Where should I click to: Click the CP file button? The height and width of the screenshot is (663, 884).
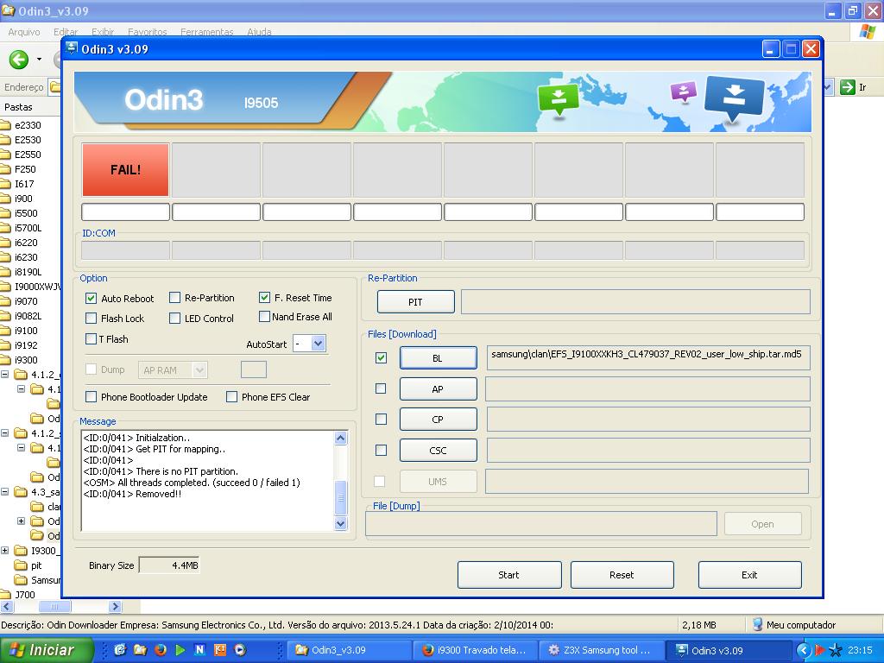[438, 420]
